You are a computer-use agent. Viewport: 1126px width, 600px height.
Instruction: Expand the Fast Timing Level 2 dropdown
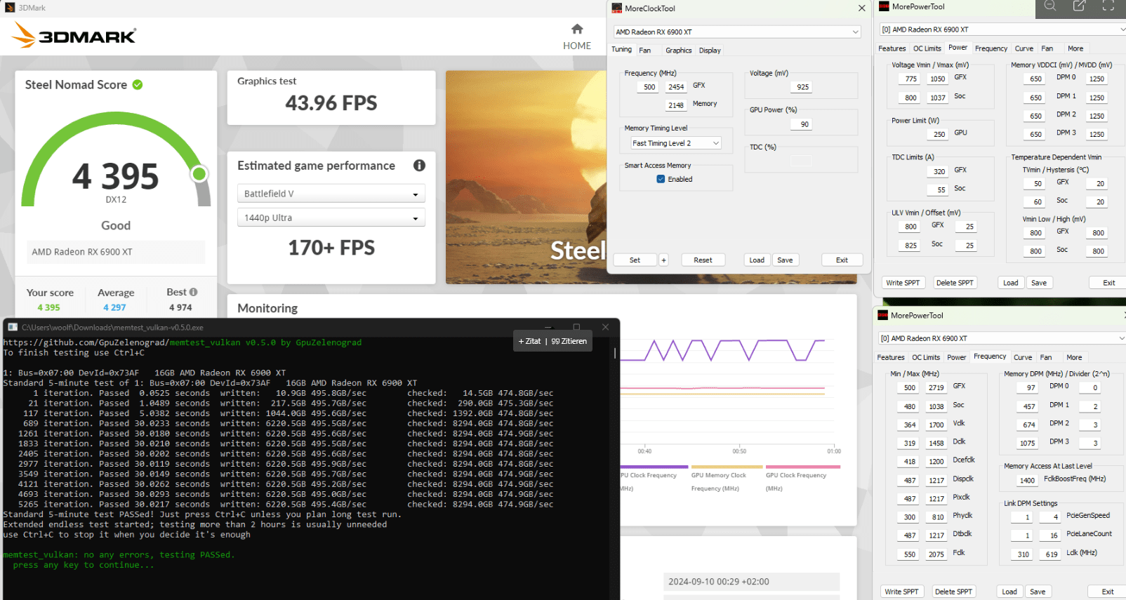(x=676, y=143)
